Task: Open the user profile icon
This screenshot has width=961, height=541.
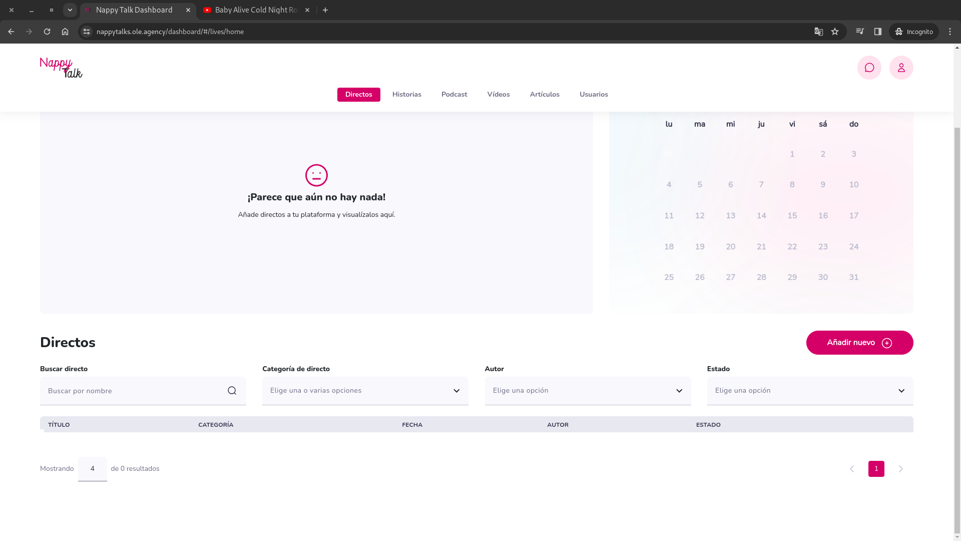Action: (901, 68)
